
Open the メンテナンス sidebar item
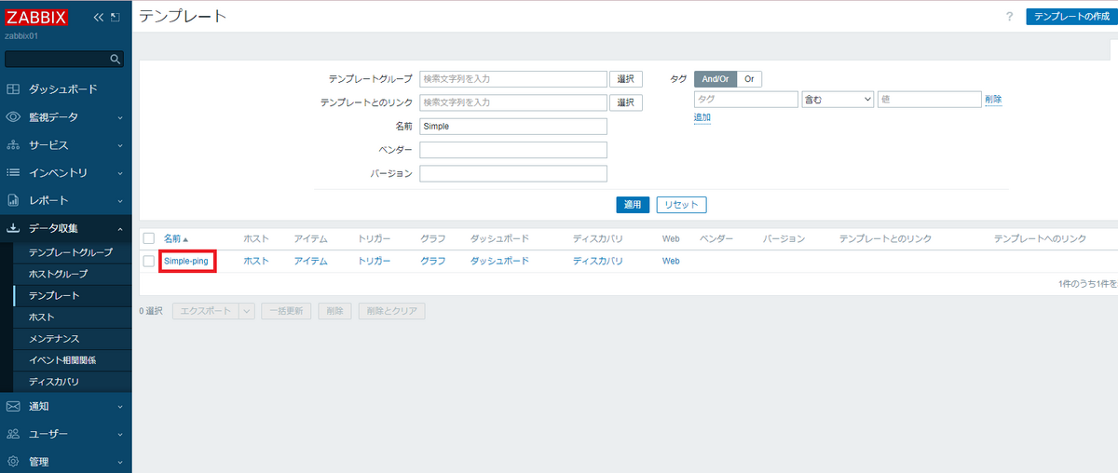click(x=54, y=339)
